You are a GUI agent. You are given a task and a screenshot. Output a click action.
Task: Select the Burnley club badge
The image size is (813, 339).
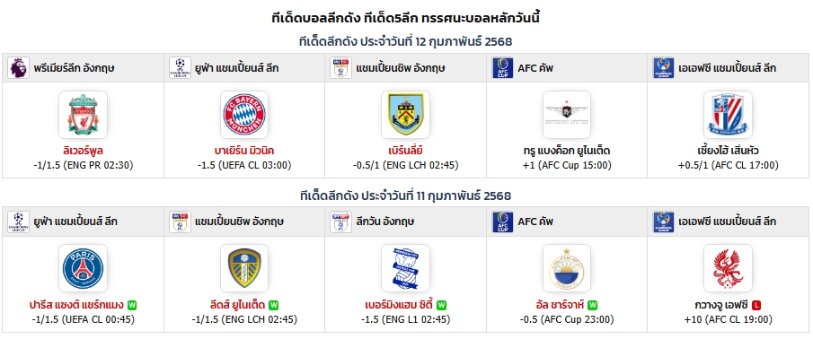click(405, 115)
